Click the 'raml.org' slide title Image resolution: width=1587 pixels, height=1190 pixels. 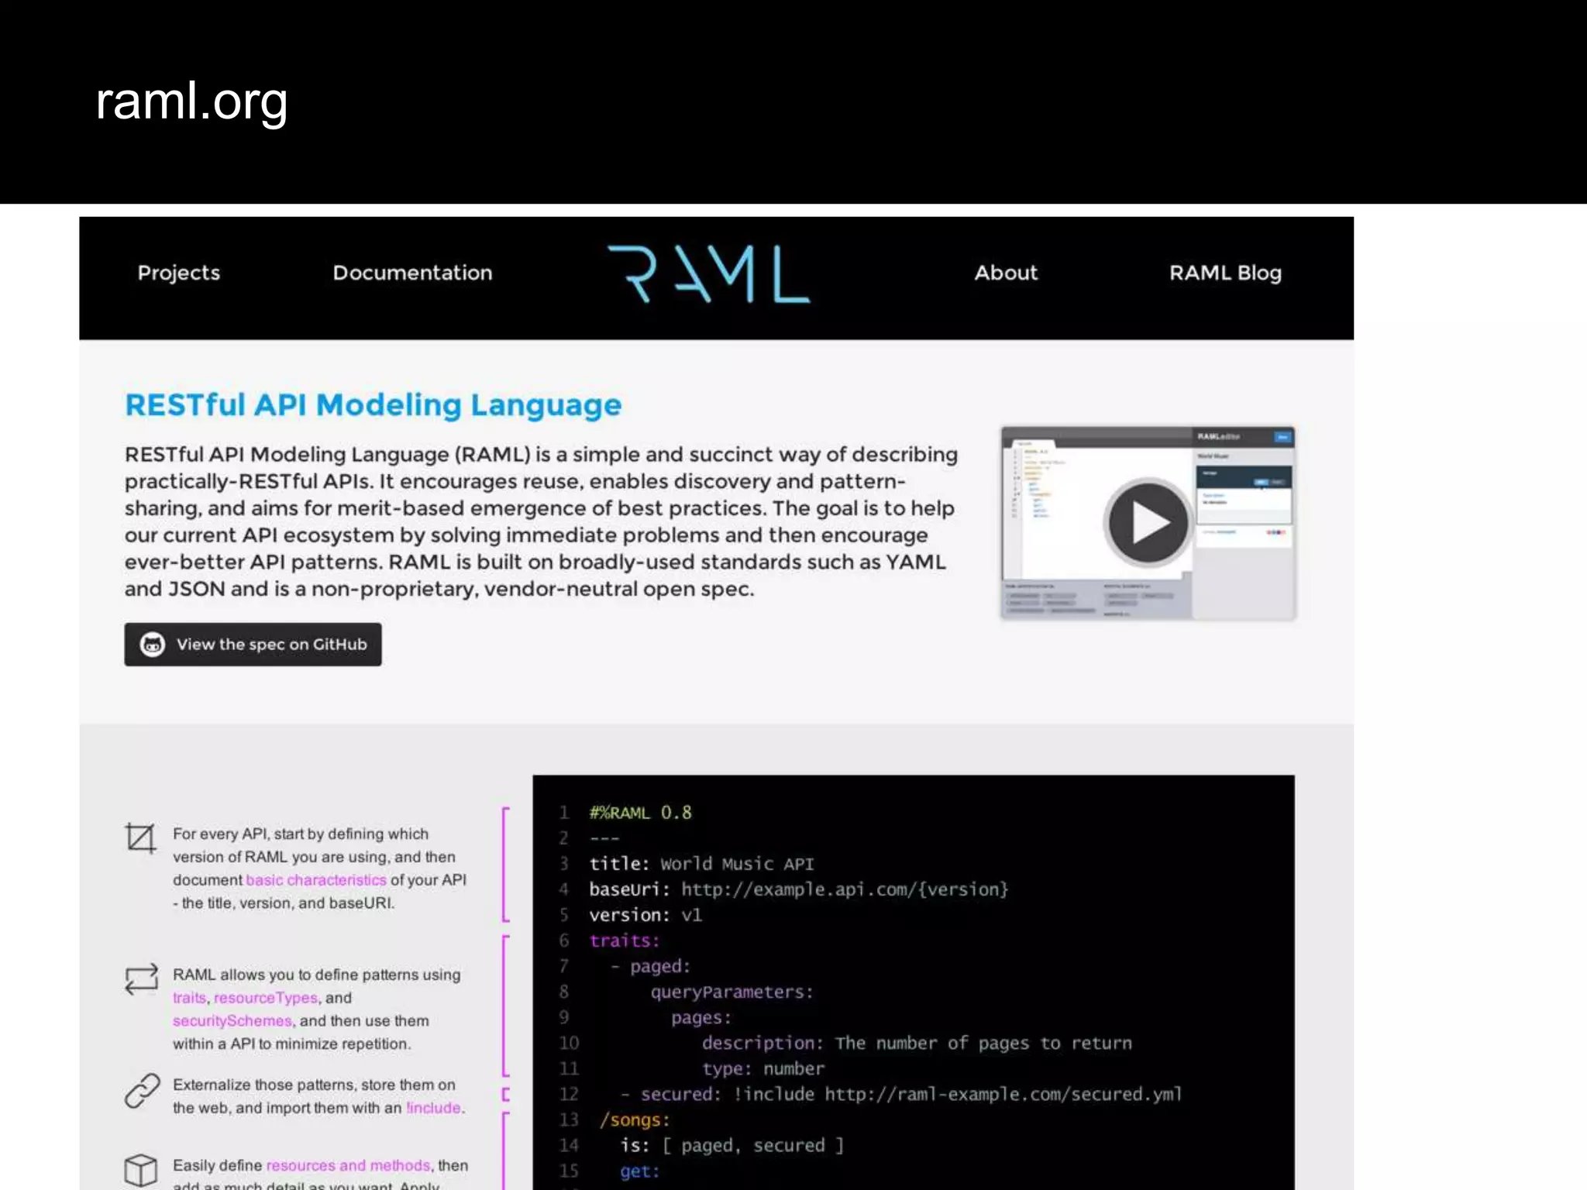tap(191, 101)
